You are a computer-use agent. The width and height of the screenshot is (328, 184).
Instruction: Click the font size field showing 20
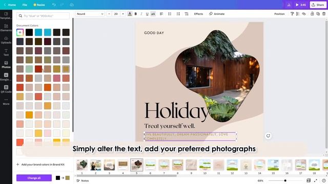(116, 14)
